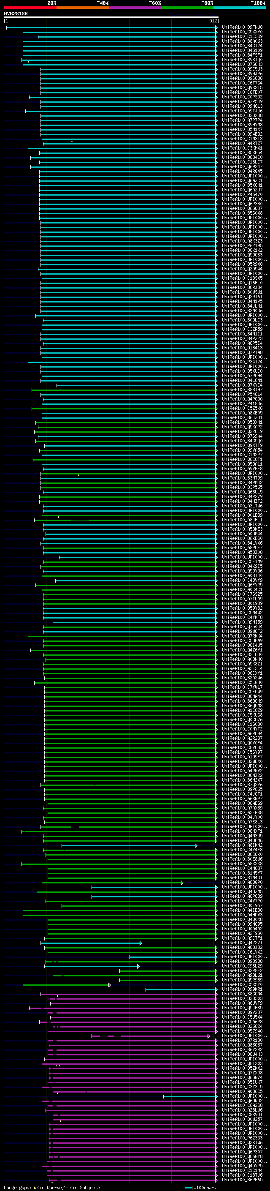Select label UniRef100_Q22UL9

(x=242, y=432)
